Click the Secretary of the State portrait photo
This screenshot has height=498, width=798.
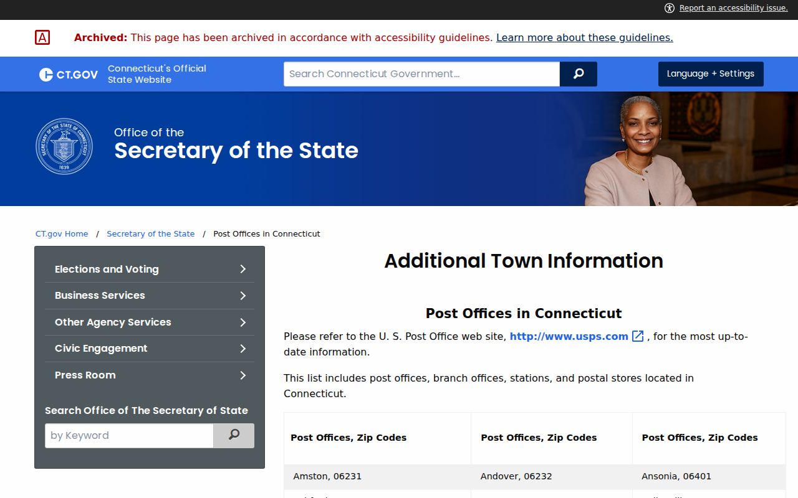point(640,150)
